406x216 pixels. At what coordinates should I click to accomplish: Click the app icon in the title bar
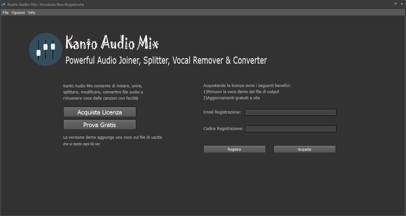(x=4, y=5)
